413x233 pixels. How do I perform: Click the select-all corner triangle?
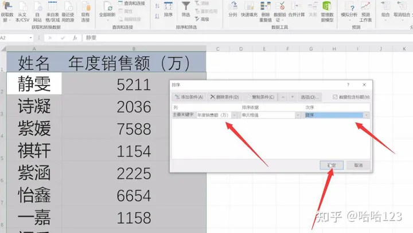3,49
